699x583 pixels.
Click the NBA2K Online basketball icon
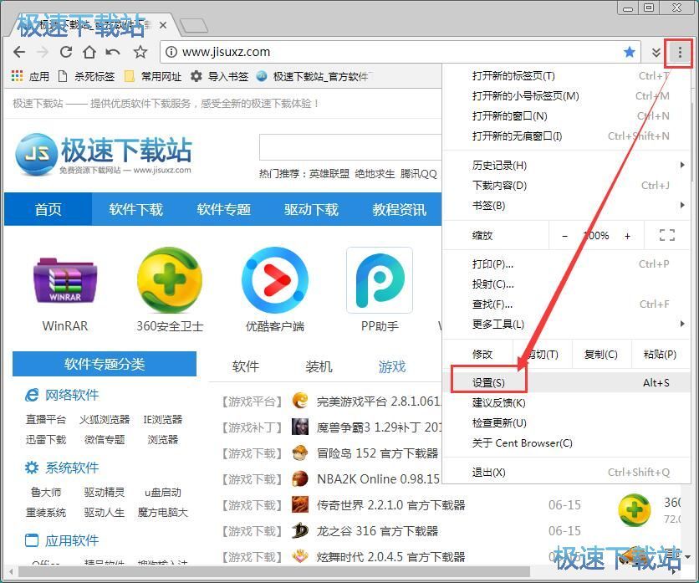click(x=300, y=479)
